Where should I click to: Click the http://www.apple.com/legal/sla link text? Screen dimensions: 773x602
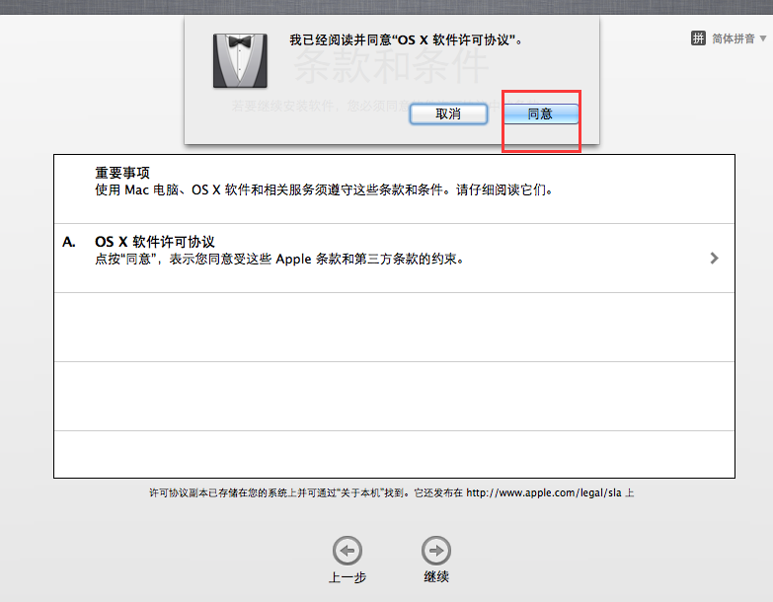point(544,492)
